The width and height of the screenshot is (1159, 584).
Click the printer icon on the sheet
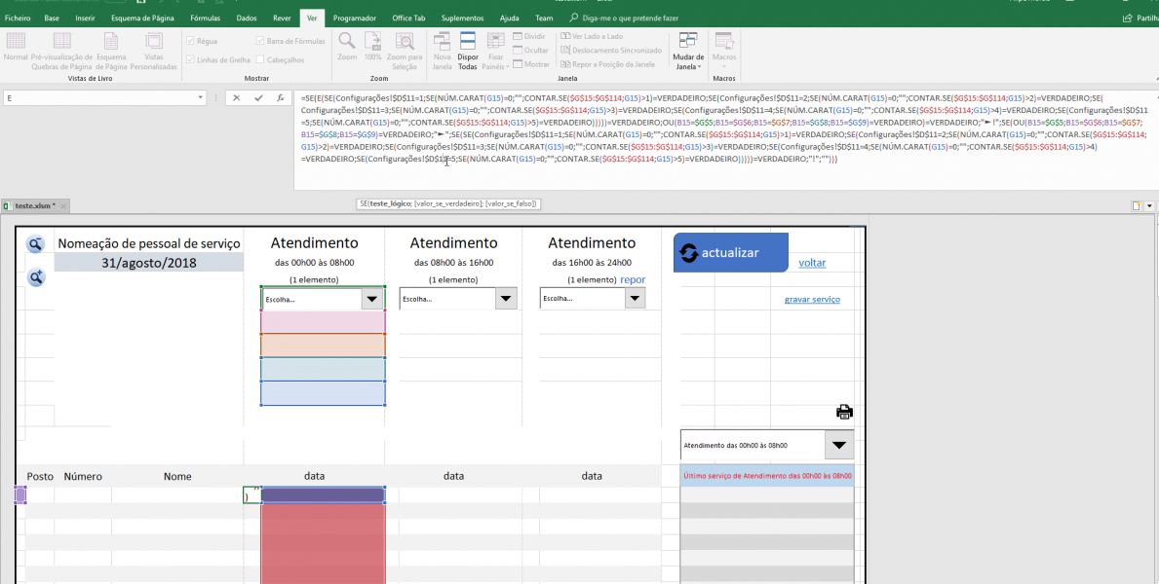tap(844, 412)
